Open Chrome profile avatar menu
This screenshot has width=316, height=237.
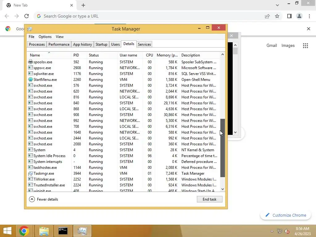point(299,16)
